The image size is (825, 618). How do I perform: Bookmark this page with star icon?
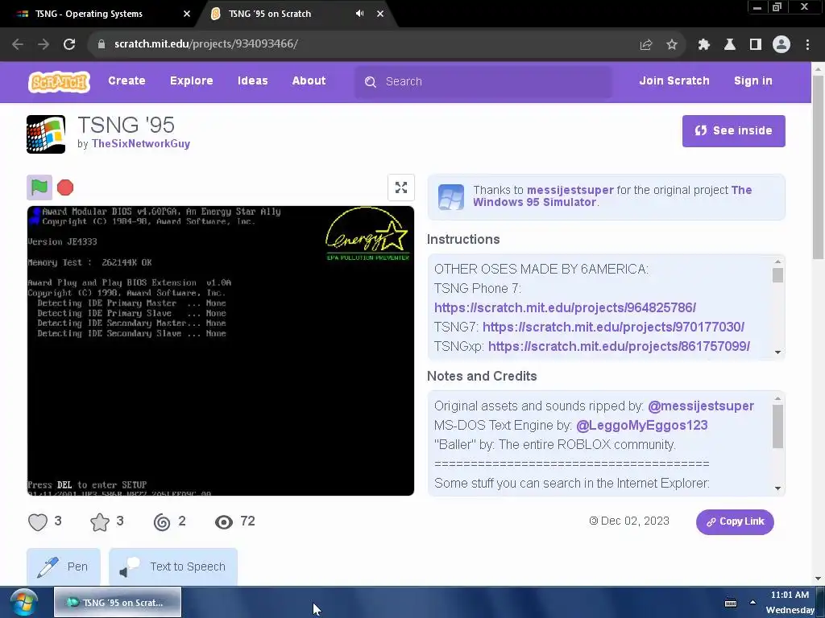point(672,45)
